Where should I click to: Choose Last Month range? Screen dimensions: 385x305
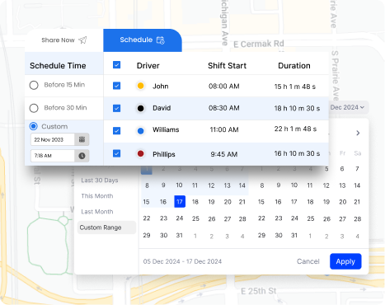(x=97, y=212)
